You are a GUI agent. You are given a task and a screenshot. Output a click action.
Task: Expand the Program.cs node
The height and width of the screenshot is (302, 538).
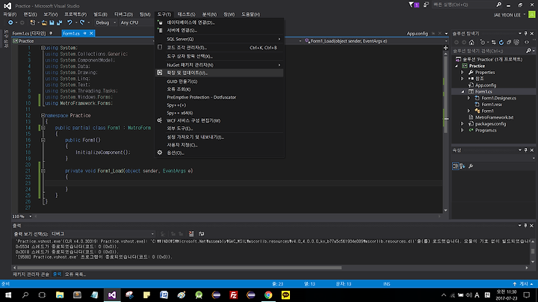[463, 130]
